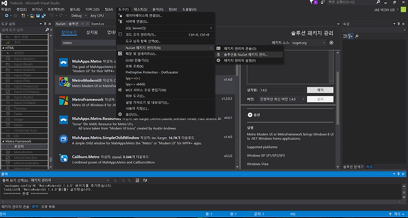Image resolution: width=408 pixels, height=218 pixels.
Task: Select Package Manager Settings submenu item
Action: [x=249, y=60]
